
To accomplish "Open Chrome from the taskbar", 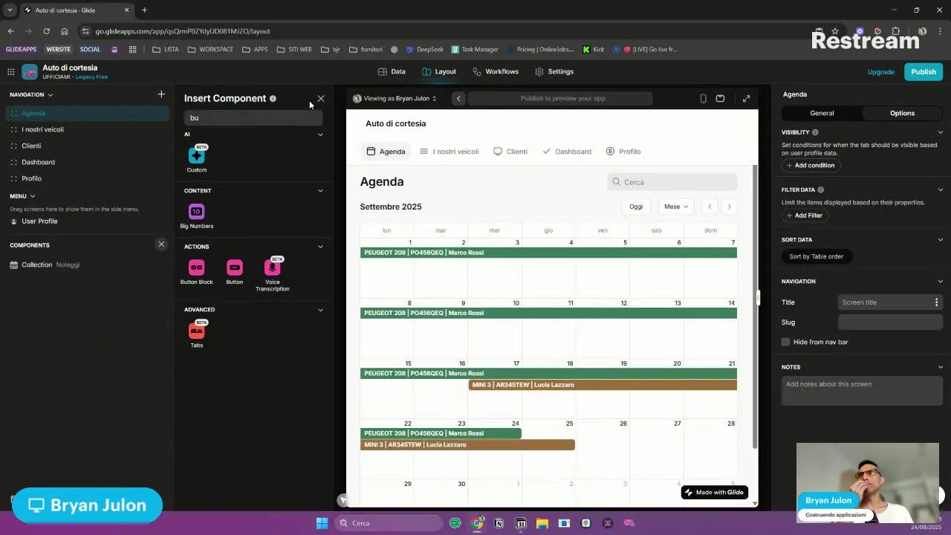I will [477, 523].
